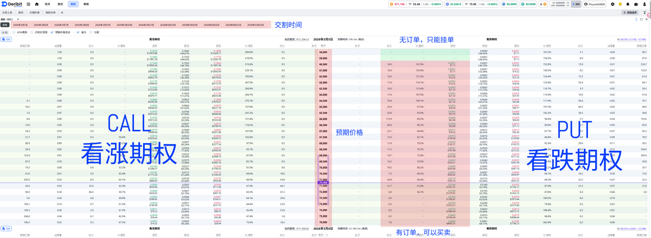Uncheck the 美元 checkbox

(78, 33)
